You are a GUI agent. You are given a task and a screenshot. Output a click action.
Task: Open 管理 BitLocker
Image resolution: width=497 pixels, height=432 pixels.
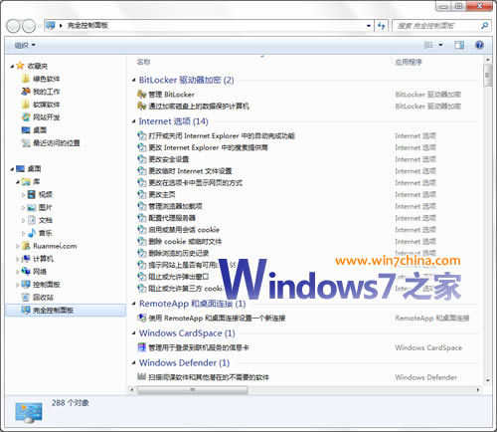tap(171, 95)
